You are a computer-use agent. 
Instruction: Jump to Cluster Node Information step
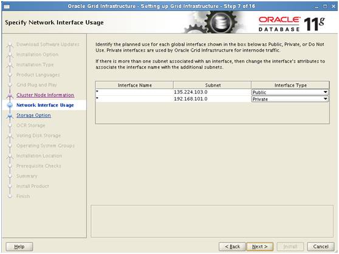click(45, 95)
